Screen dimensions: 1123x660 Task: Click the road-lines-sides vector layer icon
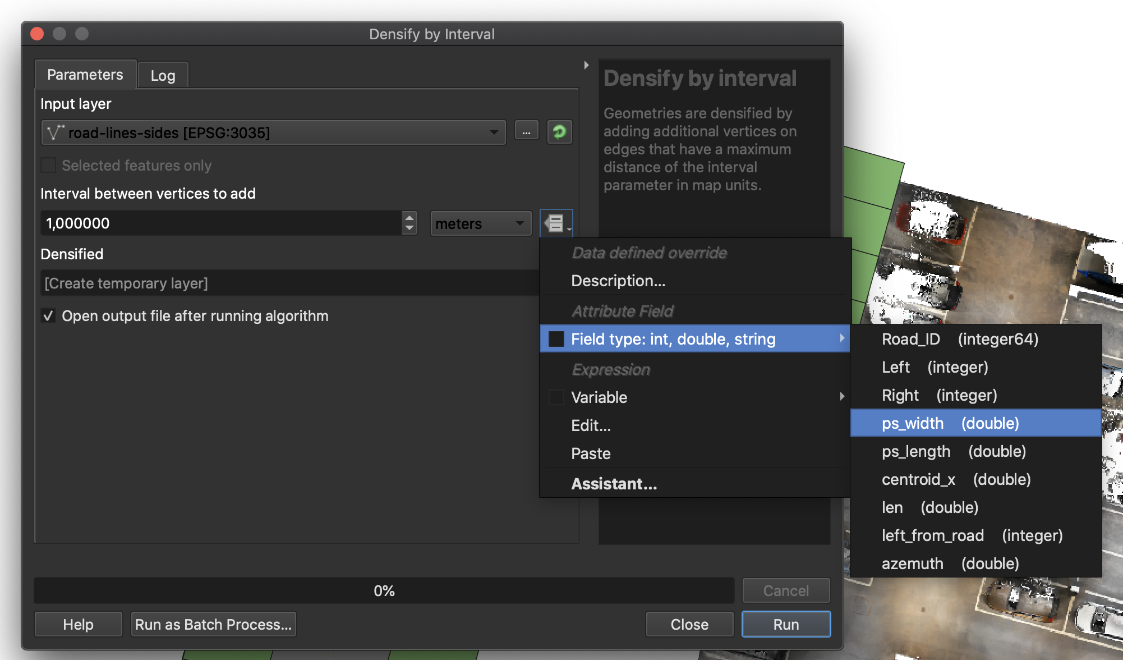54,132
